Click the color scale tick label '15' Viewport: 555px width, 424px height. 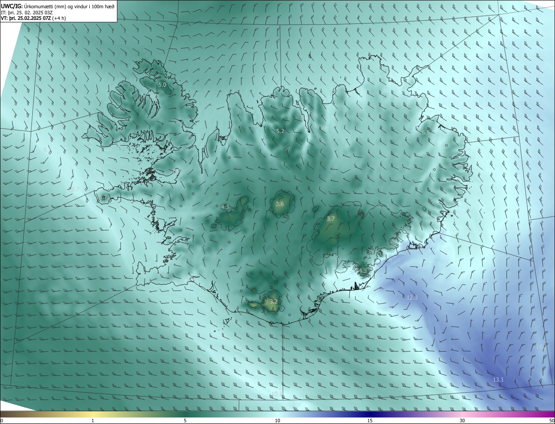(370, 421)
